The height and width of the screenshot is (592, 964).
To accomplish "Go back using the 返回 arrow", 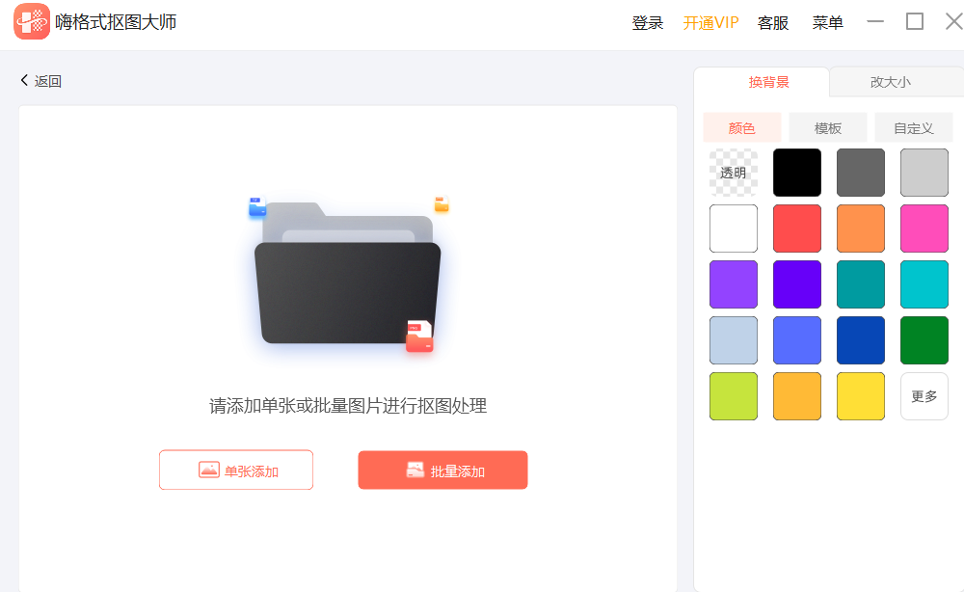I will [41, 81].
